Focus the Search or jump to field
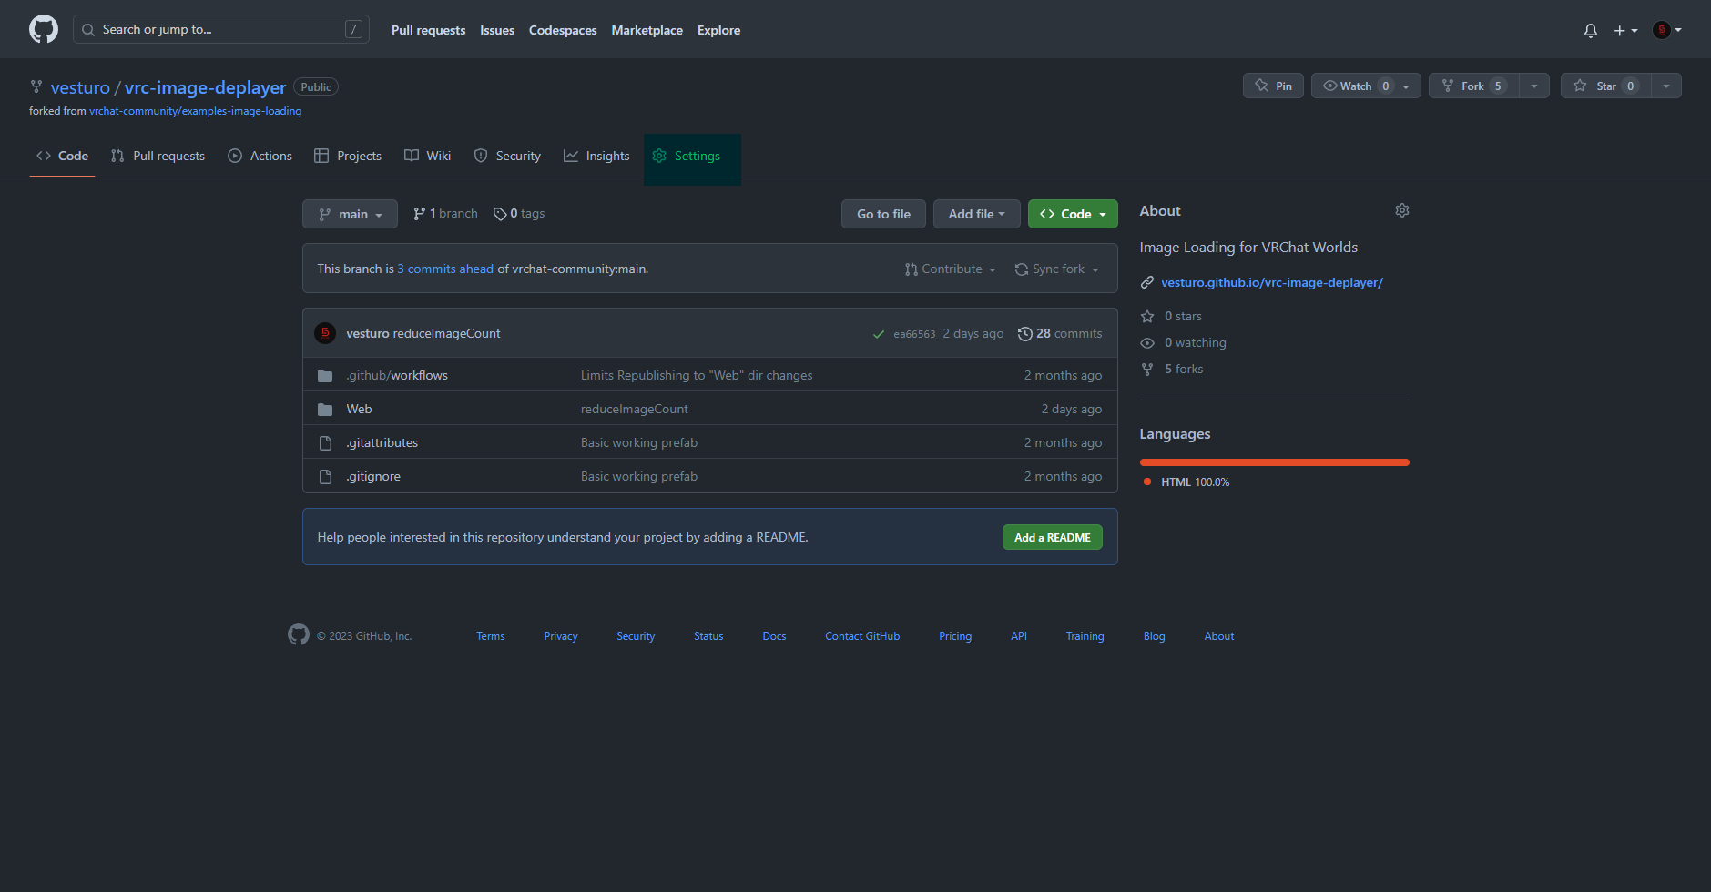This screenshot has height=892, width=1711. [221, 29]
